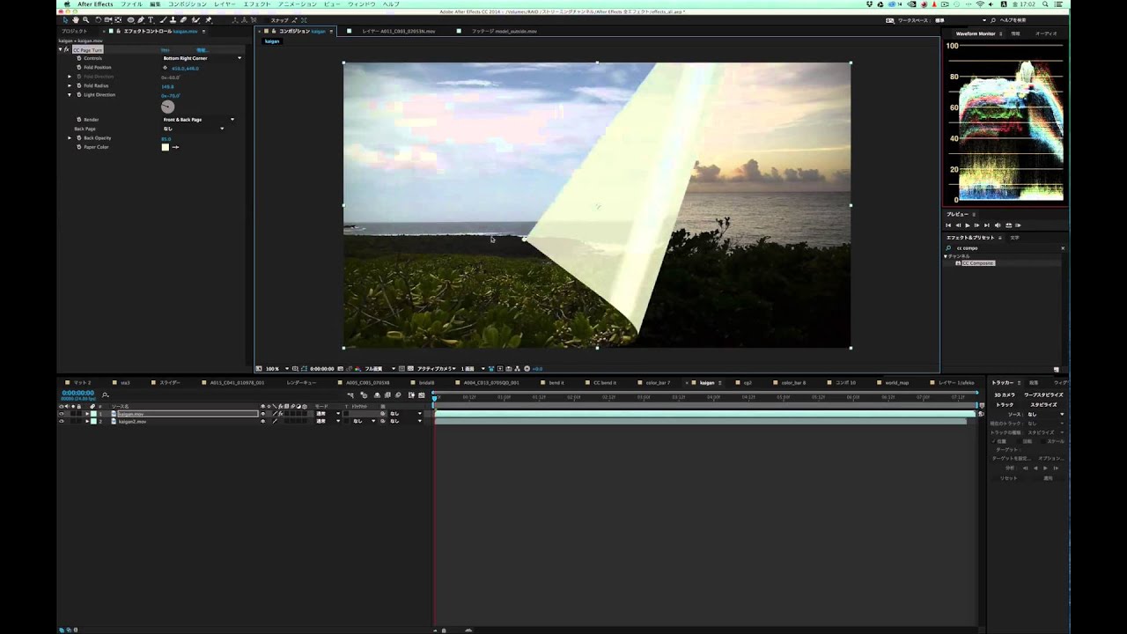Viewport: 1127px width, 634px height.
Task: Select the Zoom magnifier tool
Action: [85, 19]
